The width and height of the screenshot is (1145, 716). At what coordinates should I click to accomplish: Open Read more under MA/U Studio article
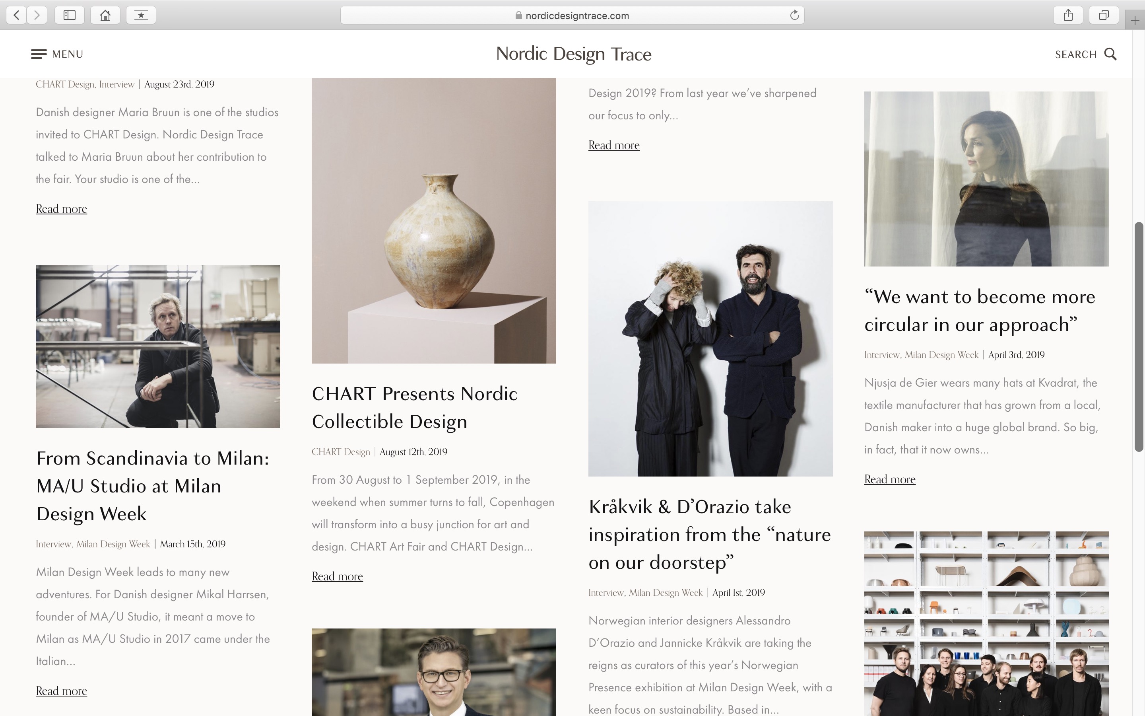tap(62, 691)
